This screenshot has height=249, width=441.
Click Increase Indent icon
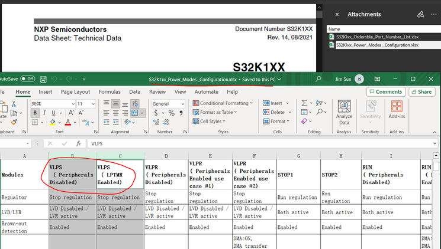tap(116, 122)
